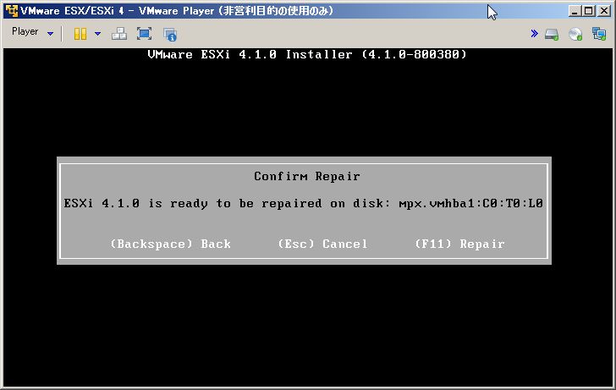Viewport: 616px width, 390px height.
Task: Click the Send Ctrl+Alt+Del icon
Action: coord(119,34)
